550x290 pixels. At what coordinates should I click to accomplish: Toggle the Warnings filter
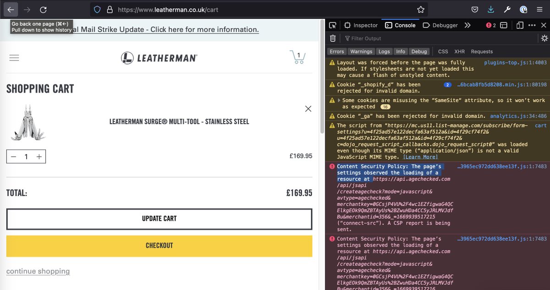362,51
